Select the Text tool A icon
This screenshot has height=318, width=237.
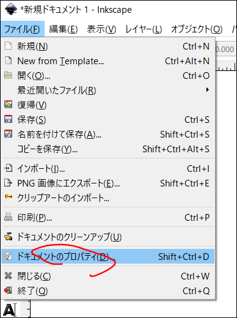pyautogui.click(x=9, y=310)
